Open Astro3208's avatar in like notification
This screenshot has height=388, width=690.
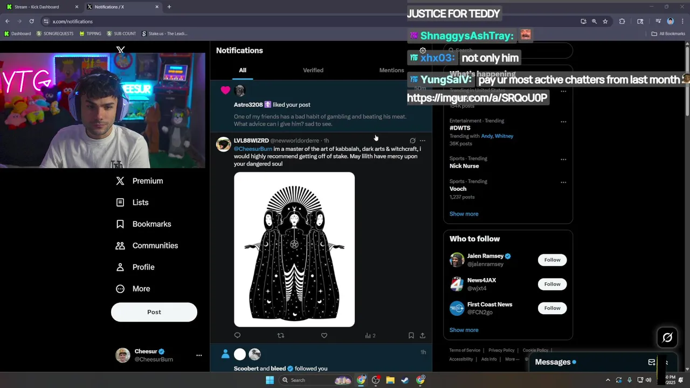click(240, 91)
